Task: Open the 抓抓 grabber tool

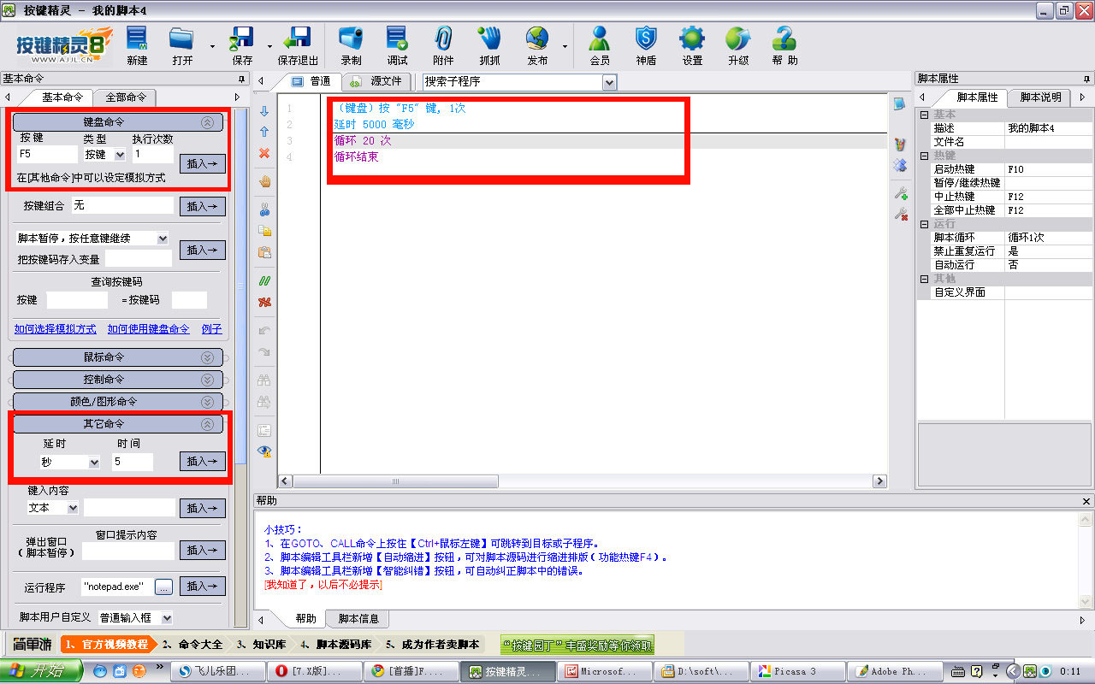Action: tap(489, 46)
